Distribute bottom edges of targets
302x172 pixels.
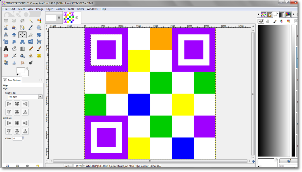click(25, 131)
